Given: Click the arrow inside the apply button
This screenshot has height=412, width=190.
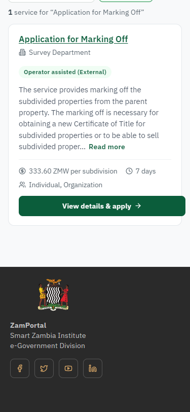Looking at the screenshot, I should click(138, 206).
